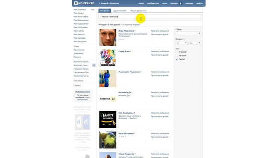Open Мои Видеозаписи in the left menu
The height and width of the screenshot is (158, 280).
click(81, 20)
